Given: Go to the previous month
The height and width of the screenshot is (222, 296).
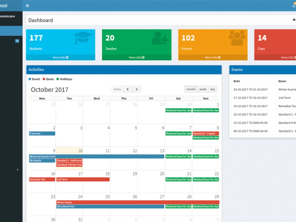Looking at the screenshot, I should coord(128,89).
